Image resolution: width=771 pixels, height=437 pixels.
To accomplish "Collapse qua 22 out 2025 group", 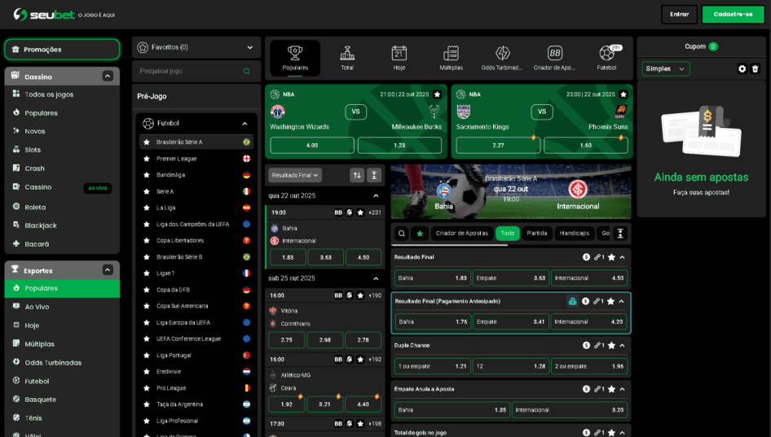I will click(x=376, y=196).
